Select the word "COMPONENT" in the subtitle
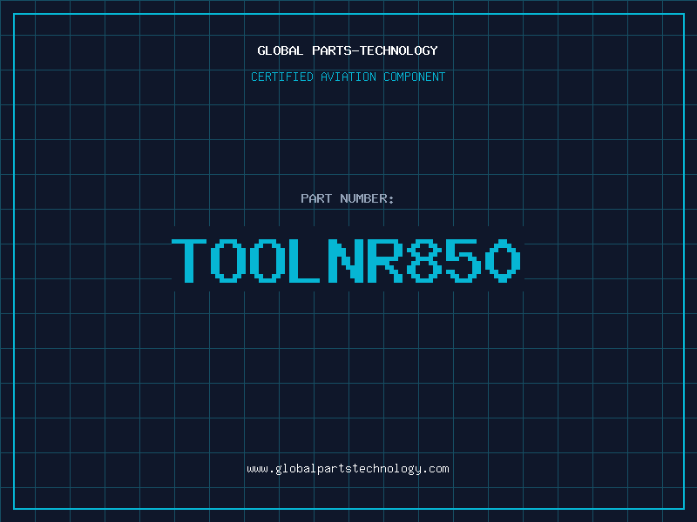The height and width of the screenshot is (522, 697). tap(413, 77)
